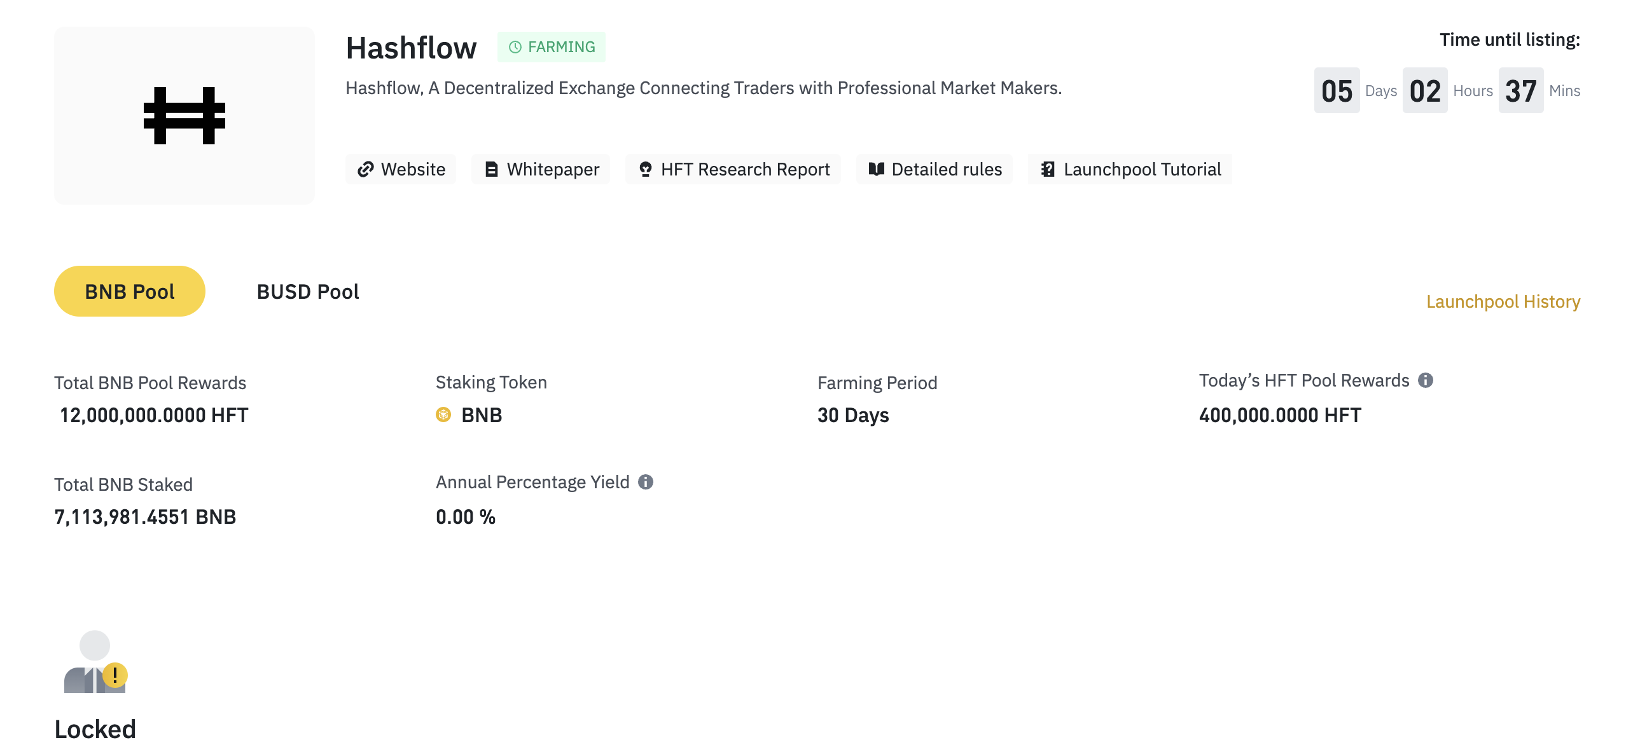The height and width of the screenshot is (754, 1626).
Task: Select the BNB Pool tab
Action: pos(130,291)
